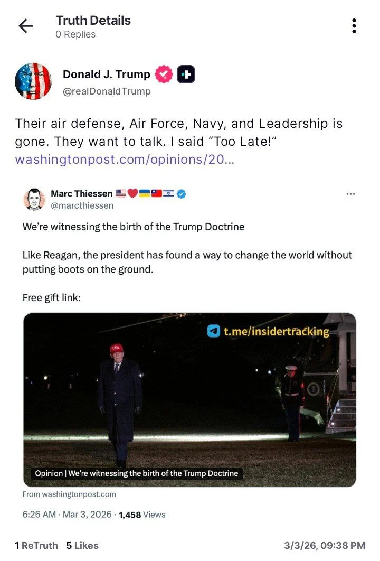Screen dimensions: 380x561
Task: Open the article preview image
Action: (189, 399)
